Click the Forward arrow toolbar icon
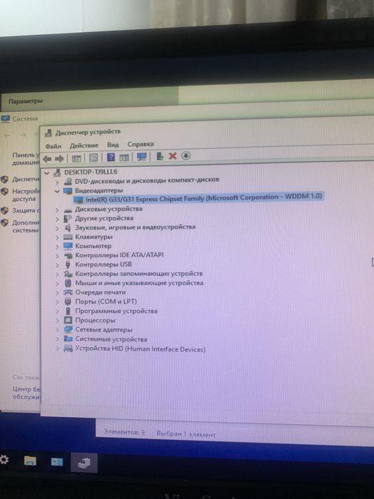 (59, 158)
